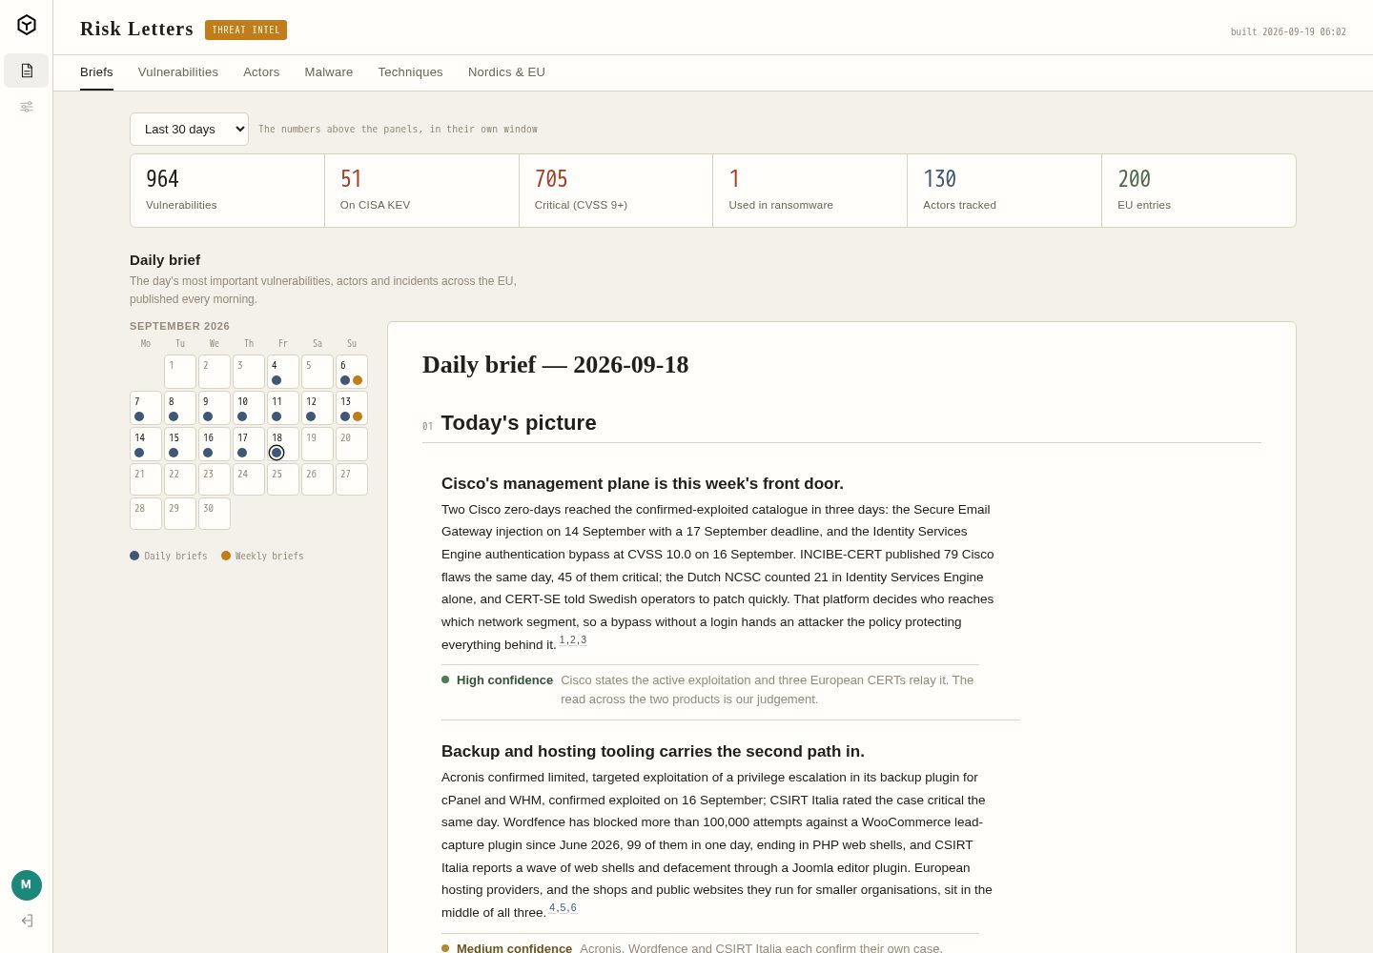Select the highlighted September 18 calendar day
Viewport: 1373px width, 953px height.
coord(283,444)
